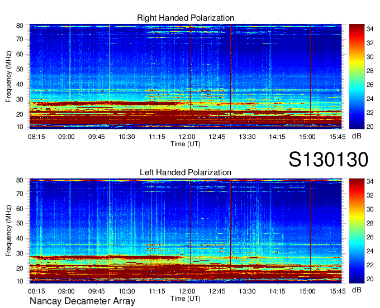The height and width of the screenshot is (308, 380).
Task: Click the "15:45" time tick on the Right Handed plot
Action: tap(338, 137)
